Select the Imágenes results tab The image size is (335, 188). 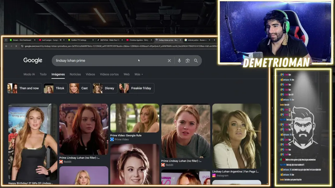pos(58,74)
